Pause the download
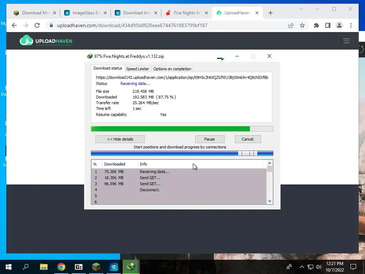The image size is (365, 274). click(210, 139)
